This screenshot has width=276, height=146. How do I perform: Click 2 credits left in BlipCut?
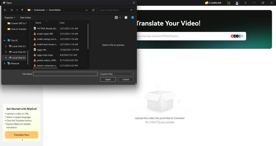[213, 3]
